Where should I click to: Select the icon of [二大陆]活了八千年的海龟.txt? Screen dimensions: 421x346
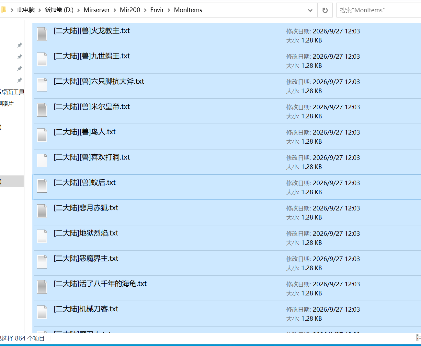click(42, 287)
